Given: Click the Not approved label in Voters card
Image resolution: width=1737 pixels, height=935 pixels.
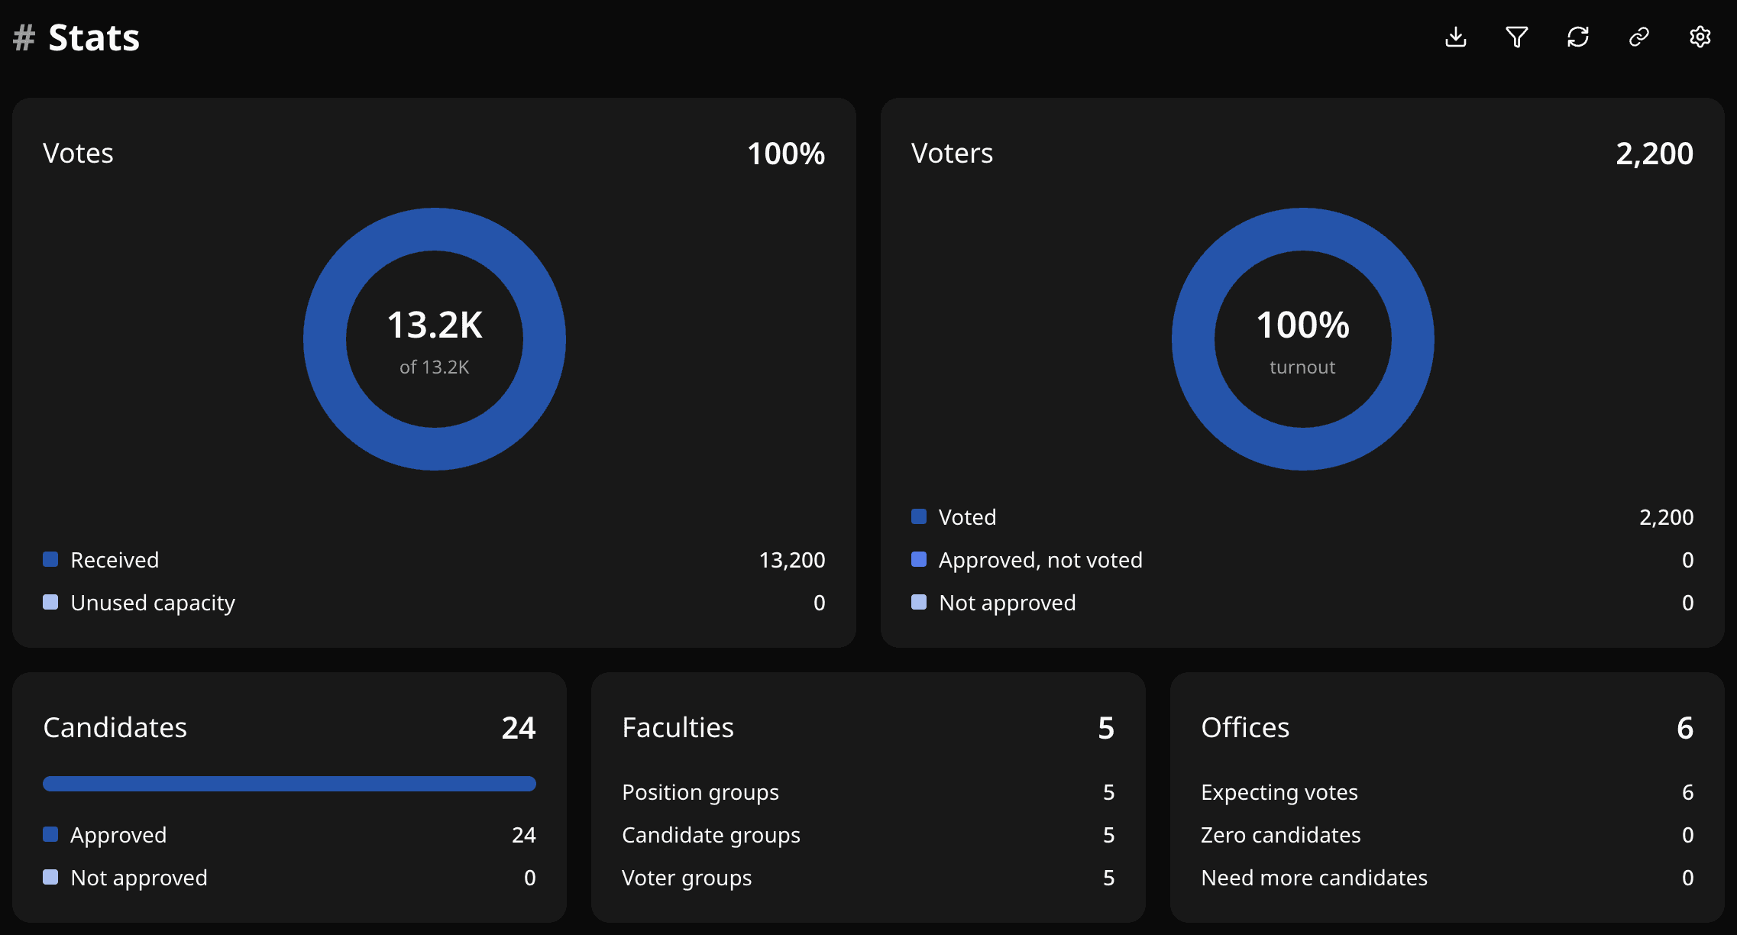Looking at the screenshot, I should [1008, 603].
